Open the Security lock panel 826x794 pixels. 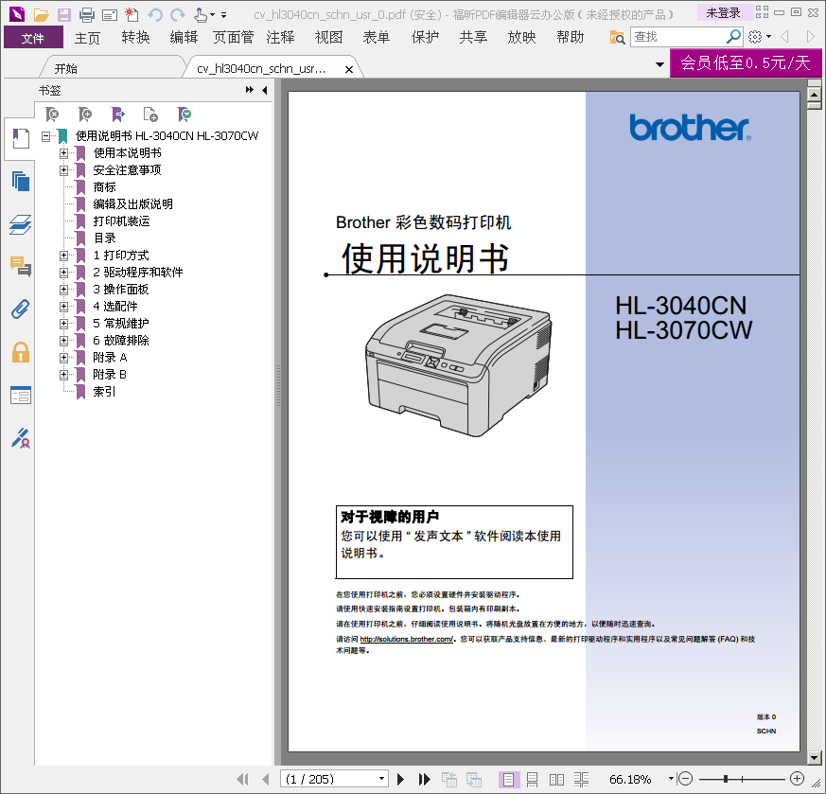coord(21,352)
